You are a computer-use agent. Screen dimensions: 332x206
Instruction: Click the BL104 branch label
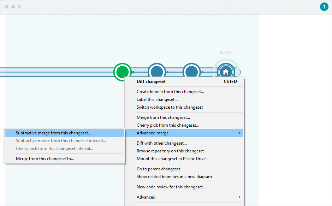[225, 52]
